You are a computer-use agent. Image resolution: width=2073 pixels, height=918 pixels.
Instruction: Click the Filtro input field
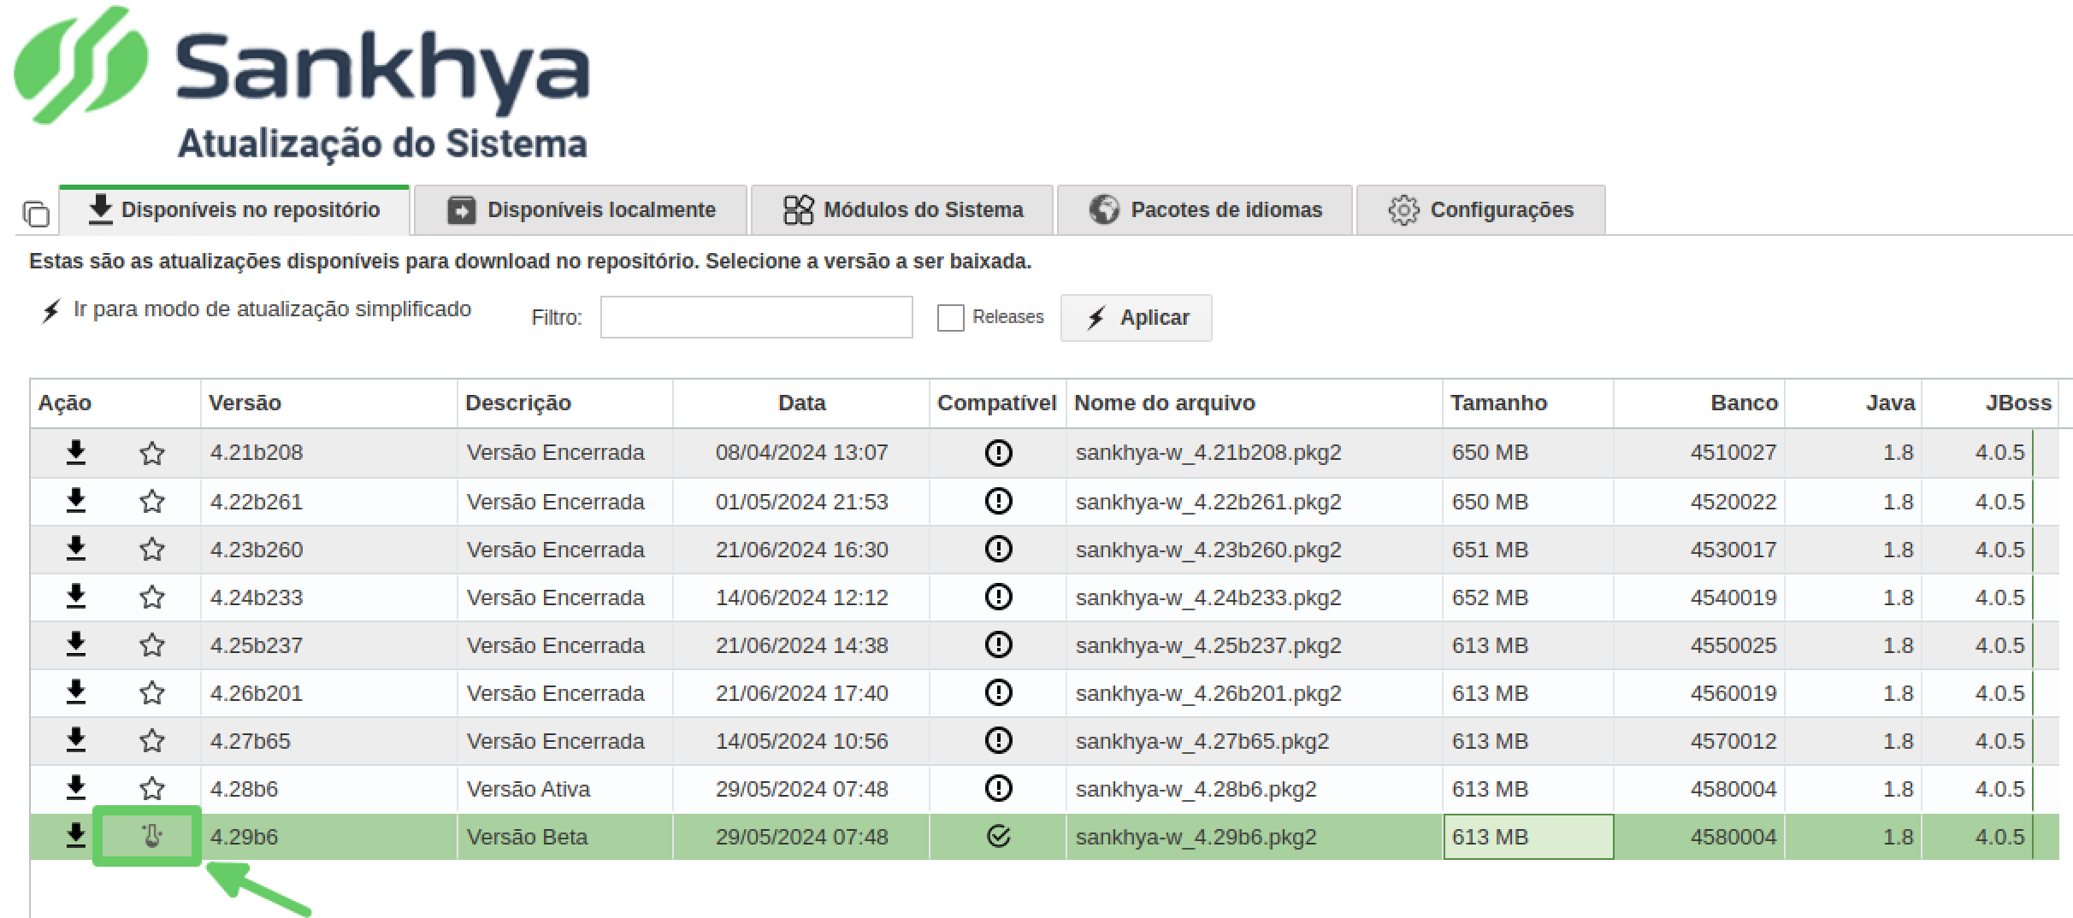point(756,317)
